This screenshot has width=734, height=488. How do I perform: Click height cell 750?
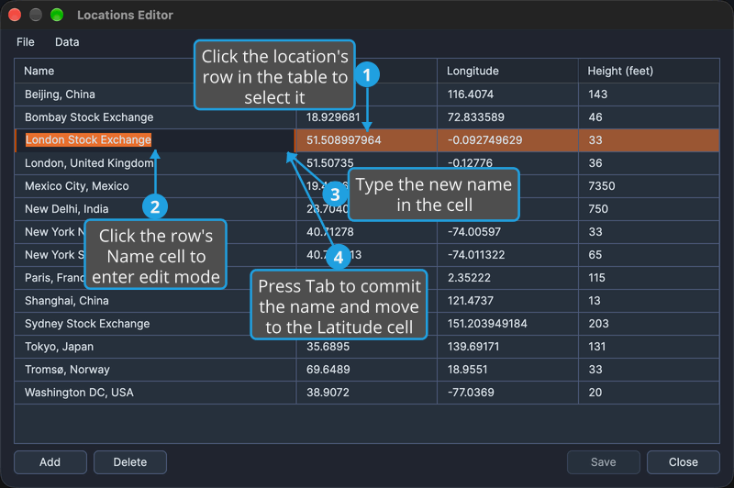pos(649,209)
